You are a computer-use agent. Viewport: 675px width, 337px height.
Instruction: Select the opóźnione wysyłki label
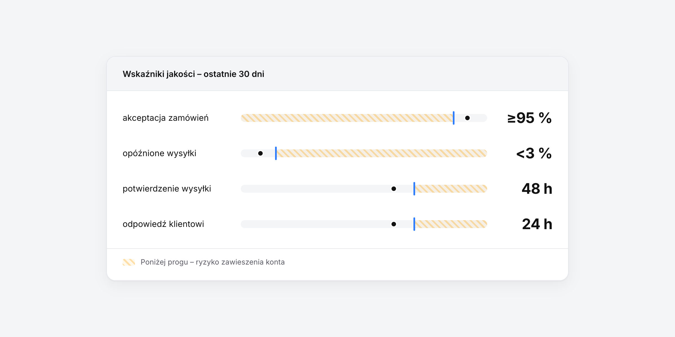tap(159, 153)
